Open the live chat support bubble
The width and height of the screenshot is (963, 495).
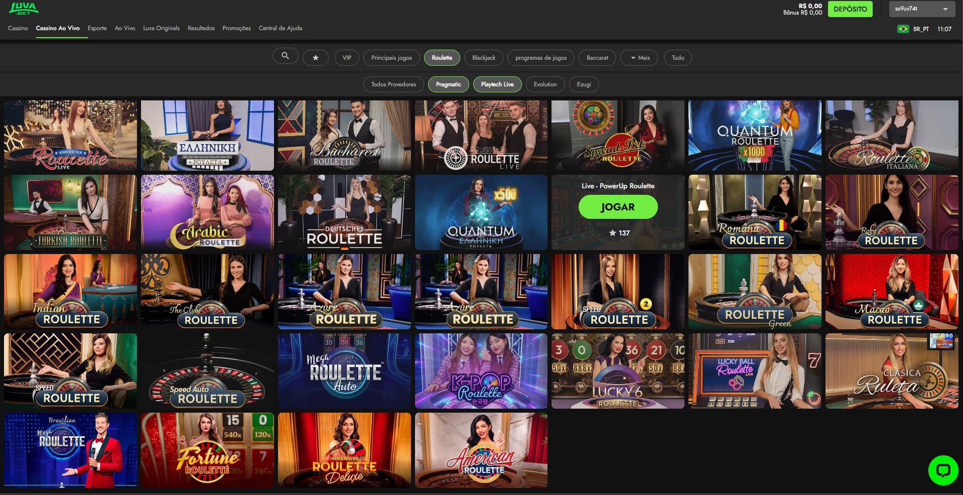click(x=943, y=470)
